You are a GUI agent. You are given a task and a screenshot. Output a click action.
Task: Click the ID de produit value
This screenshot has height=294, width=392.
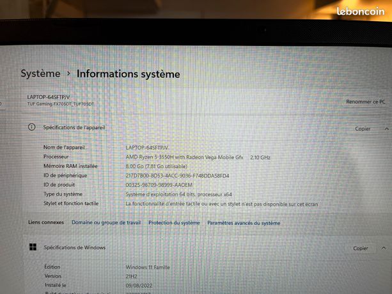pos(159,185)
